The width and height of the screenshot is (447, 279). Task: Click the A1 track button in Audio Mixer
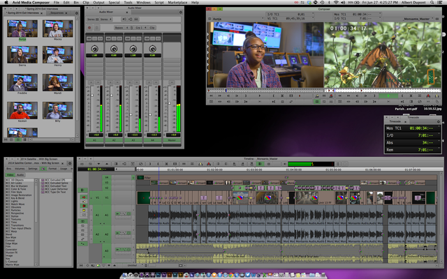(94, 140)
